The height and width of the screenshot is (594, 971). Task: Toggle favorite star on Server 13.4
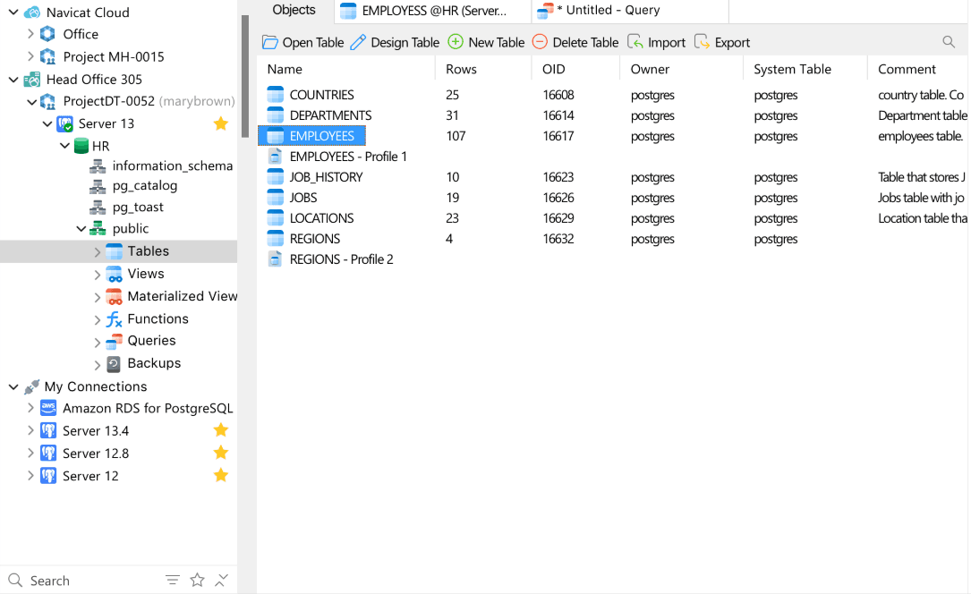[x=220, y=430]
